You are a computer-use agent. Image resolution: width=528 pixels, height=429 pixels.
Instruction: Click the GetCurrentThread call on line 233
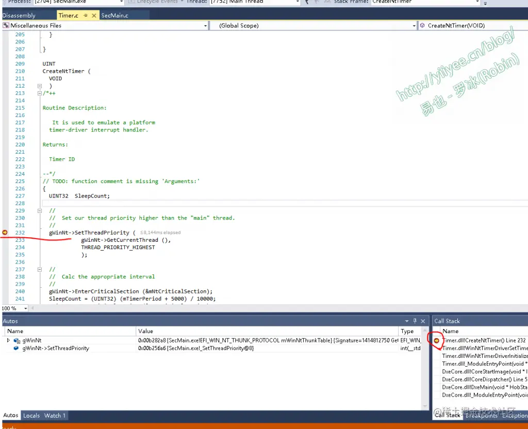tap(126, 240)
